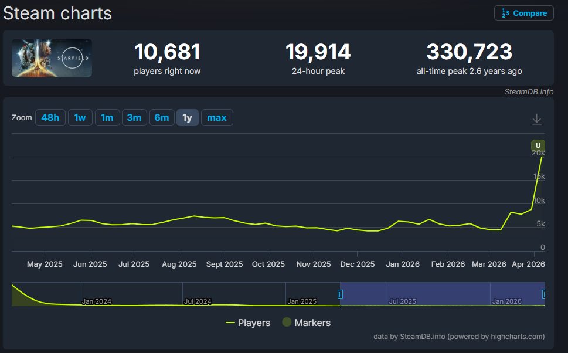
Task: Click the Jan 2026 axis label
Action: [x=403, y=264]
